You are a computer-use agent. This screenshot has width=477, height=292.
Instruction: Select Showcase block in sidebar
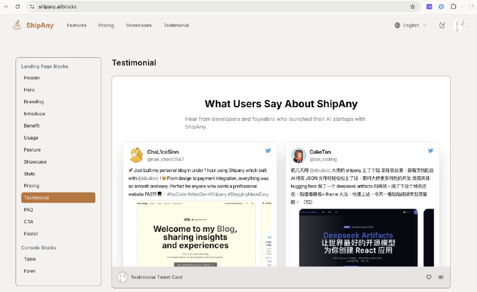pos(58,161)
